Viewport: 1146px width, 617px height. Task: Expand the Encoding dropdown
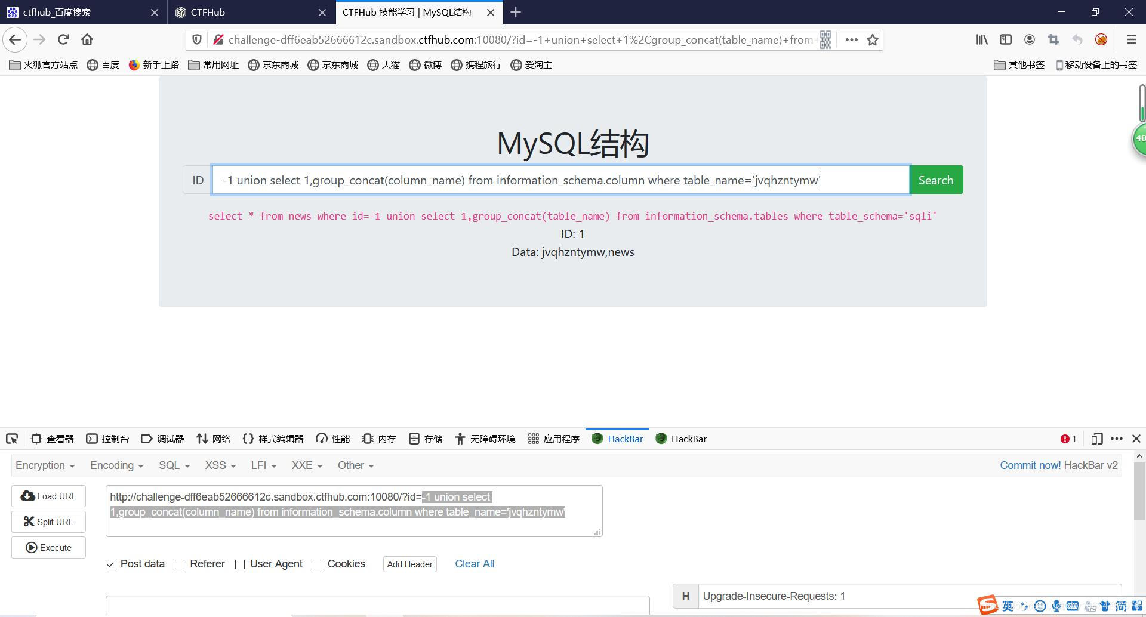coord(117,465)
